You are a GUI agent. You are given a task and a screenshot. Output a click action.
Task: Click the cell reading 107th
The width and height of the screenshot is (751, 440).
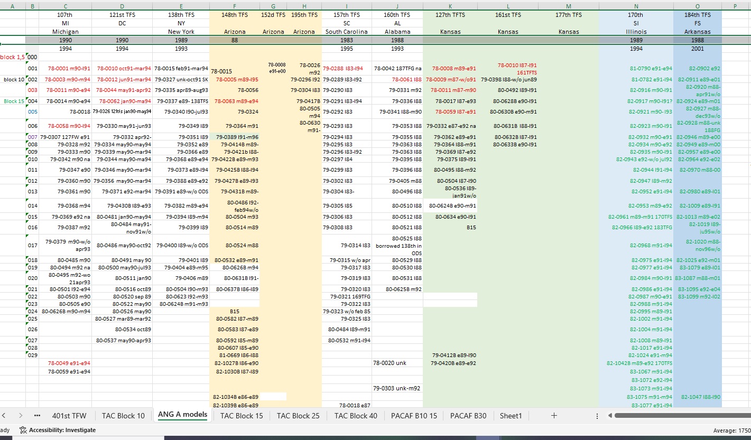coord(65,15)
